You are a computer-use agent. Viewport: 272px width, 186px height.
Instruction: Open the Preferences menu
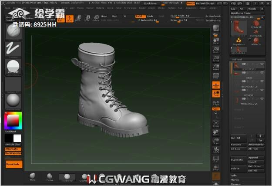coord(130,8)
